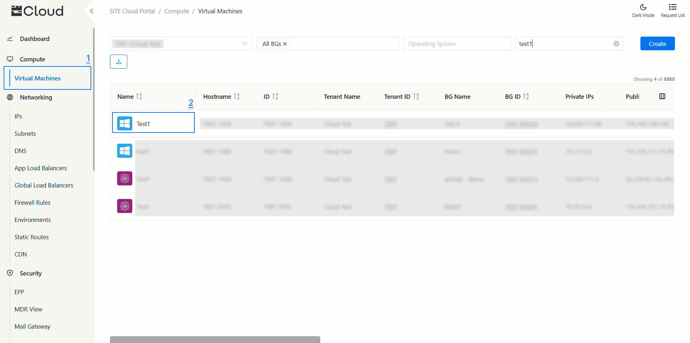
Task: Toggle Dark Mode
Action: pyautogui.click(x=643, y=11)
